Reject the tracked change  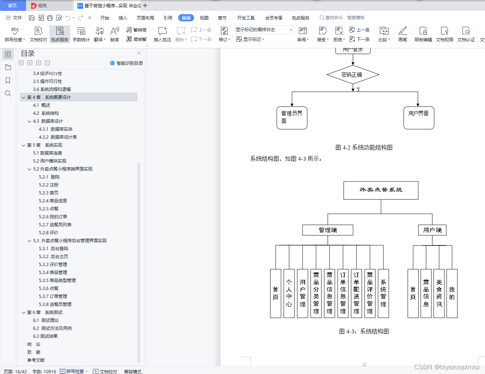click(339, 34)
